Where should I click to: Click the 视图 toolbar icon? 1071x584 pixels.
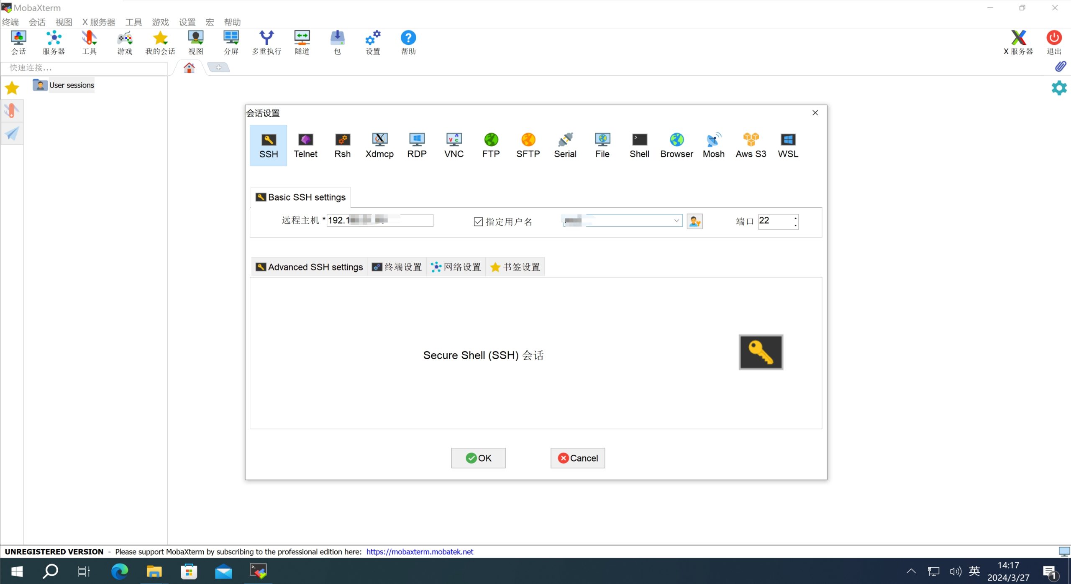click(196, 43)
